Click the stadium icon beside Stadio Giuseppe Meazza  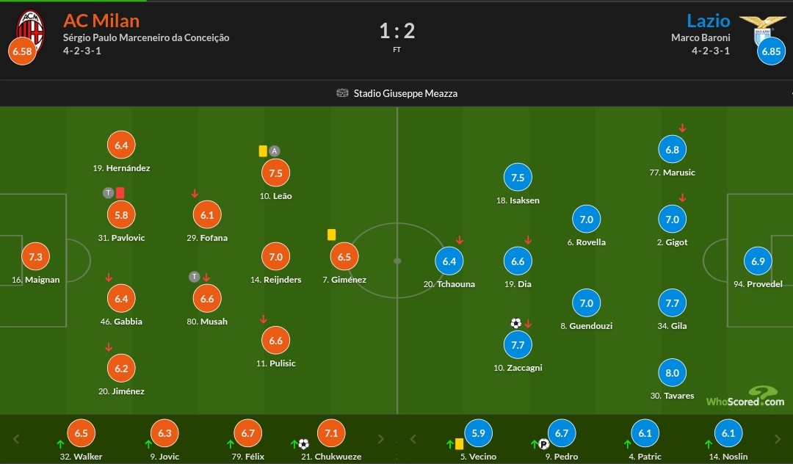pyautogui.click(x=342, y=93)
